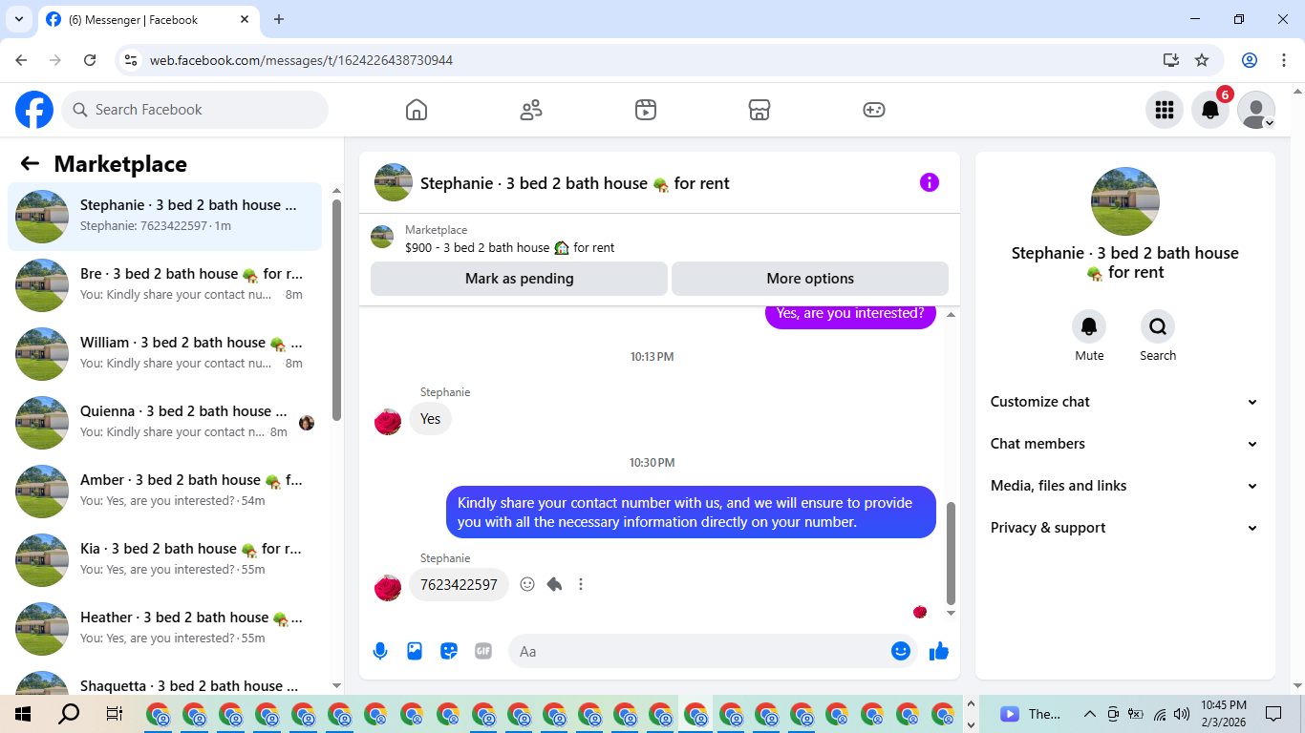Click Mark as pending button

tap(519, 279)
